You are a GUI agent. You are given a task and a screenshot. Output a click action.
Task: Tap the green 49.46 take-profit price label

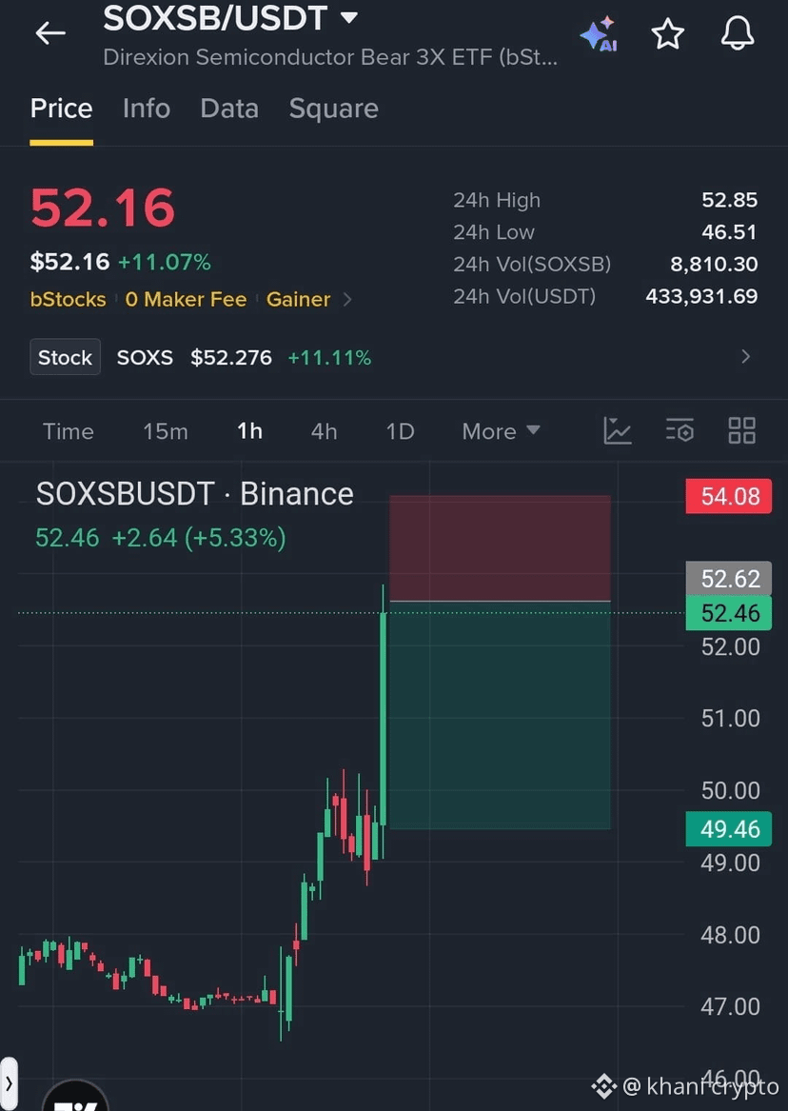click(729, 829)
